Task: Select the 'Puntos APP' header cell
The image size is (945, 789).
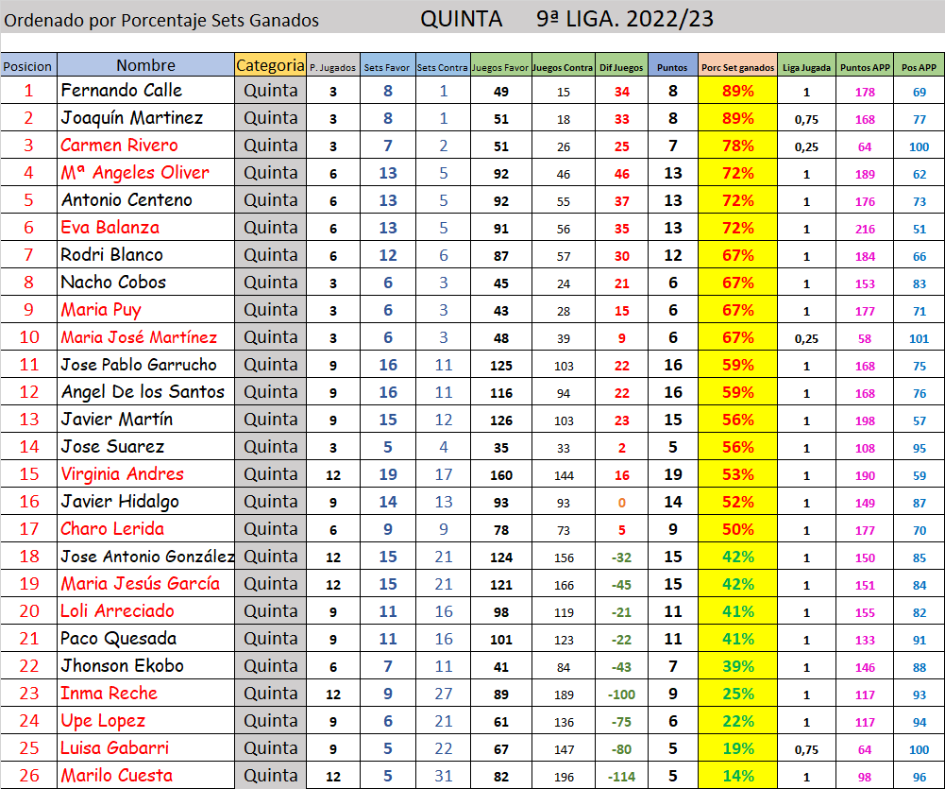Action: 865,65
